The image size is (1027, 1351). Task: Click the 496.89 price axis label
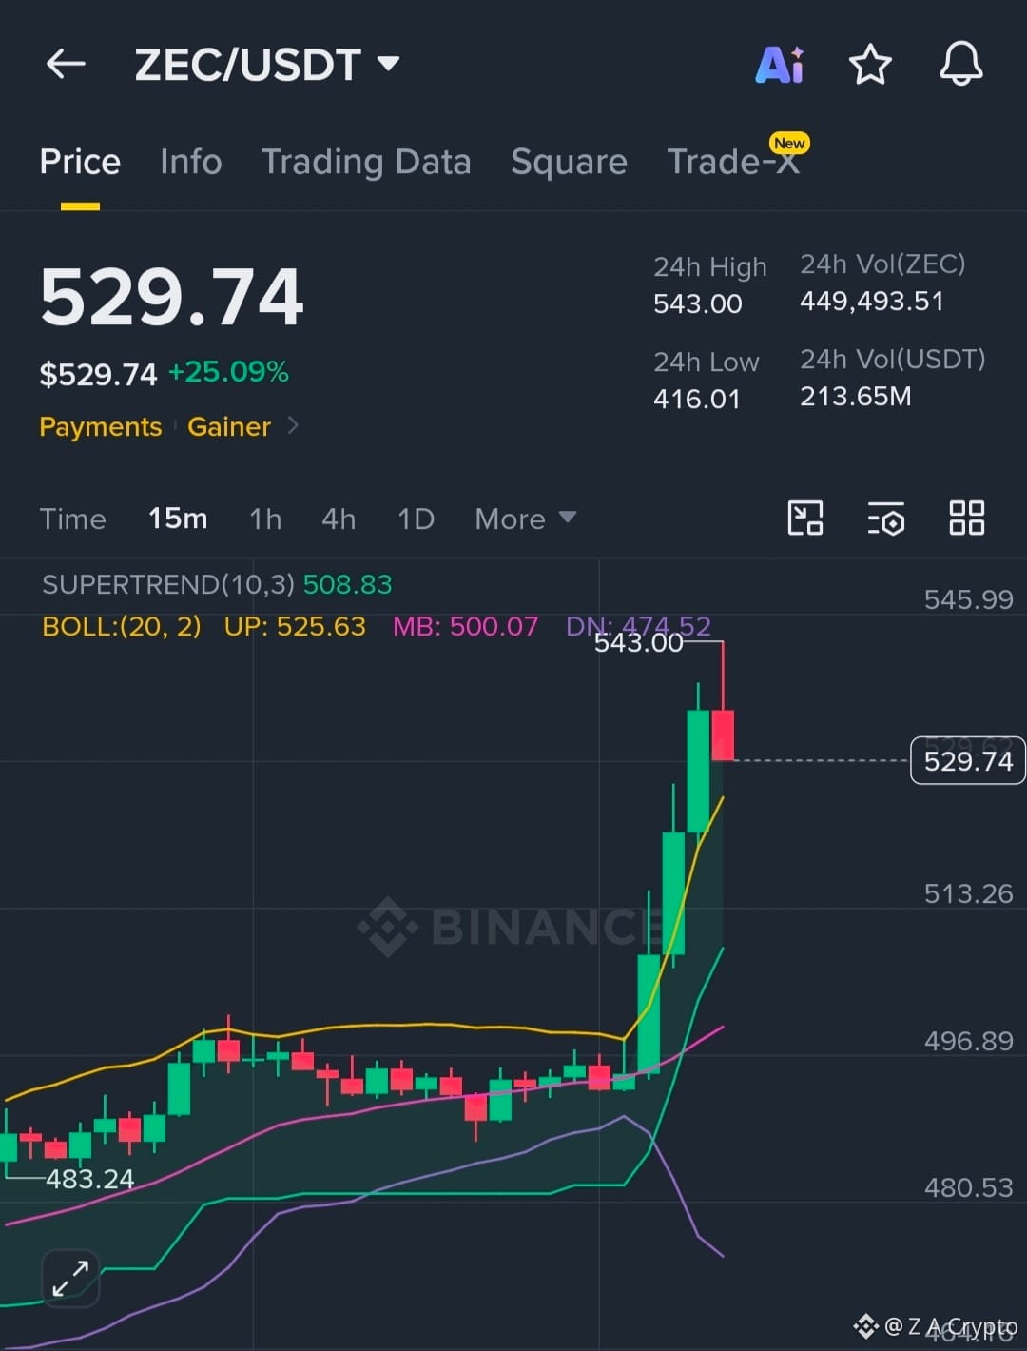pos(968,1041)
